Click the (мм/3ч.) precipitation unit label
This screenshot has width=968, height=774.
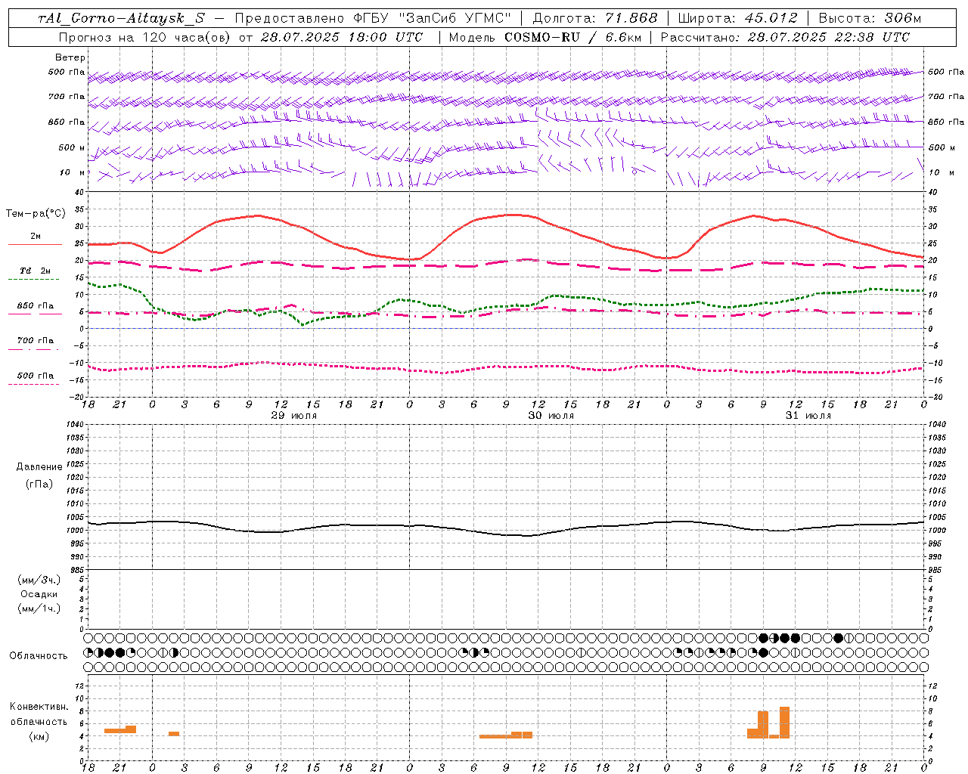(39, 580)
